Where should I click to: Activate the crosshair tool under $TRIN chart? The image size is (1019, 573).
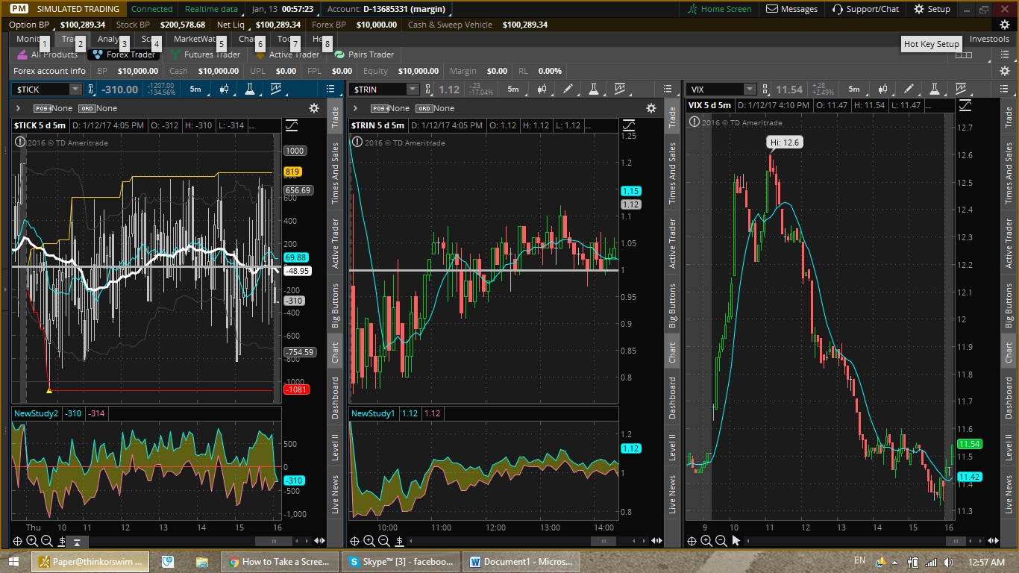(355, 541)
